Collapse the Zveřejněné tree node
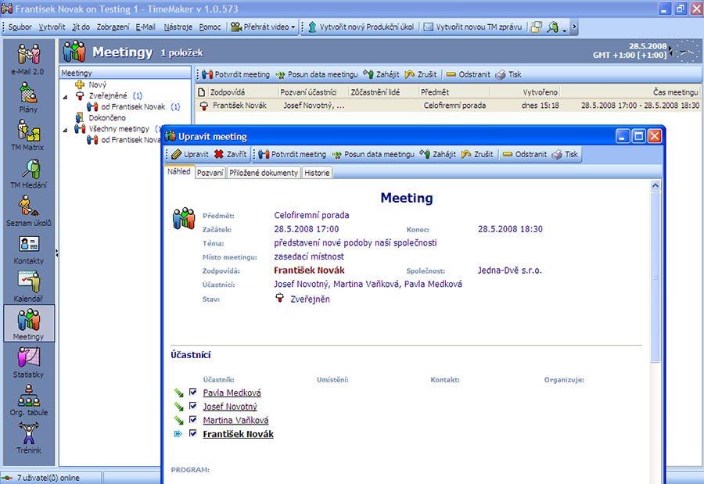The height and width of the screenshot is (484, 704). pyautogui.click(x=66, y=95)
